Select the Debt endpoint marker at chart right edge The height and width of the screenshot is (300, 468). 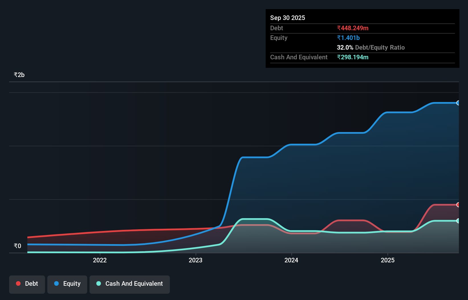pyautogui.click(x=458, y=205)
